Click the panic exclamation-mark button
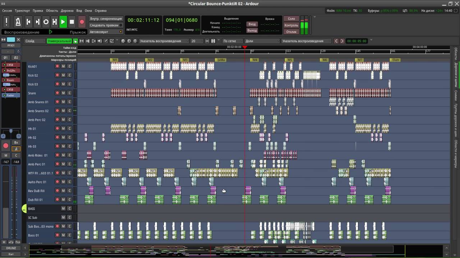 [6, 22]
